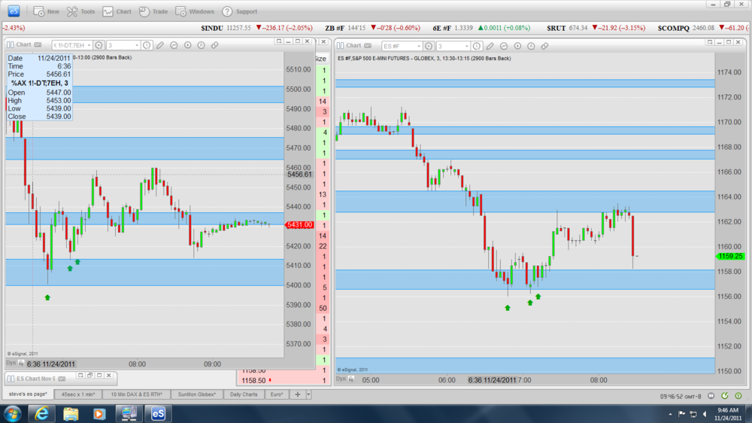This screenshot has height=423, width=752.
Task: Open studies icon in ES #F chart toolbar
Action: pyautogui.click(x=504, y=46)
